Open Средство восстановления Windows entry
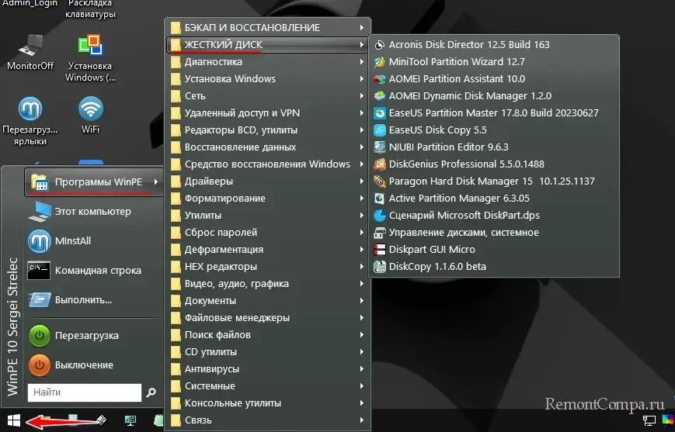The width and height of the screenshot is (675, 432). (x=268, y=164)
